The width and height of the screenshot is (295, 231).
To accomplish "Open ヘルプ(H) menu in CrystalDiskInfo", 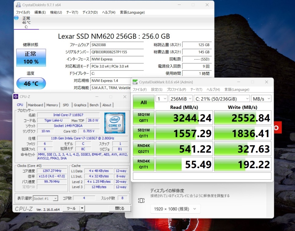I will click(x=109, y=12).
